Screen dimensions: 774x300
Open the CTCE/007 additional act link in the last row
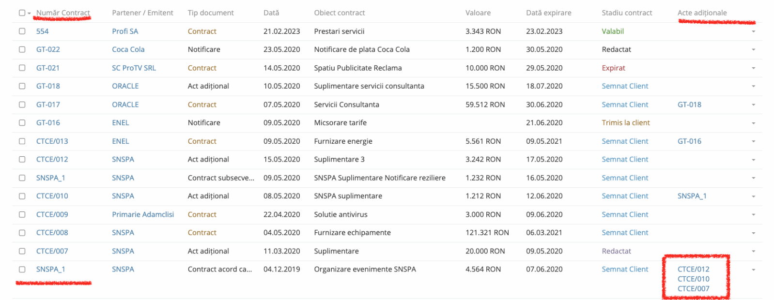click(x=693, y=288)
